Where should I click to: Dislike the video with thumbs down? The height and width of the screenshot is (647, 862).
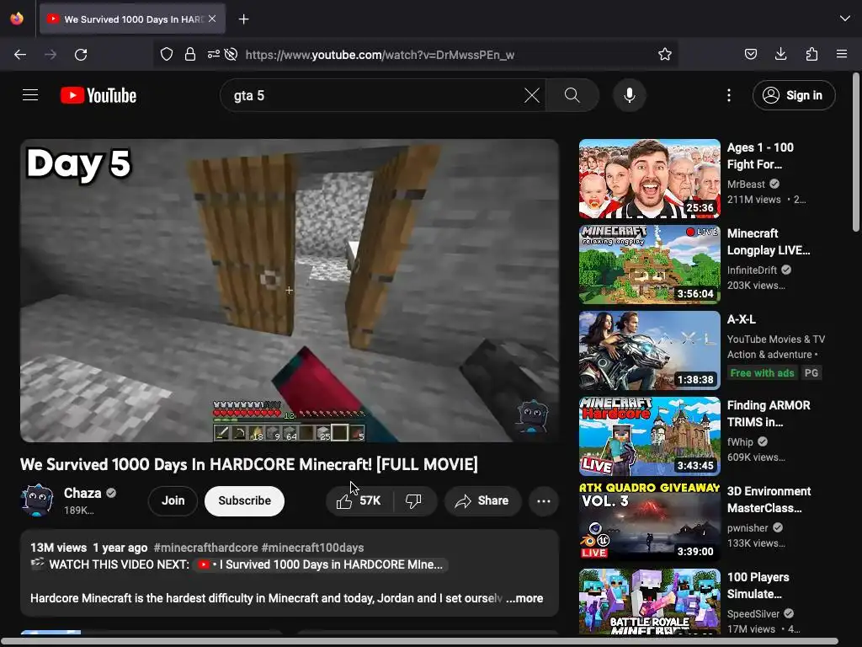[413, 500]
